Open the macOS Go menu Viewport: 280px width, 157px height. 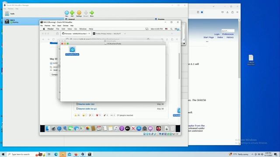[76, 29]
